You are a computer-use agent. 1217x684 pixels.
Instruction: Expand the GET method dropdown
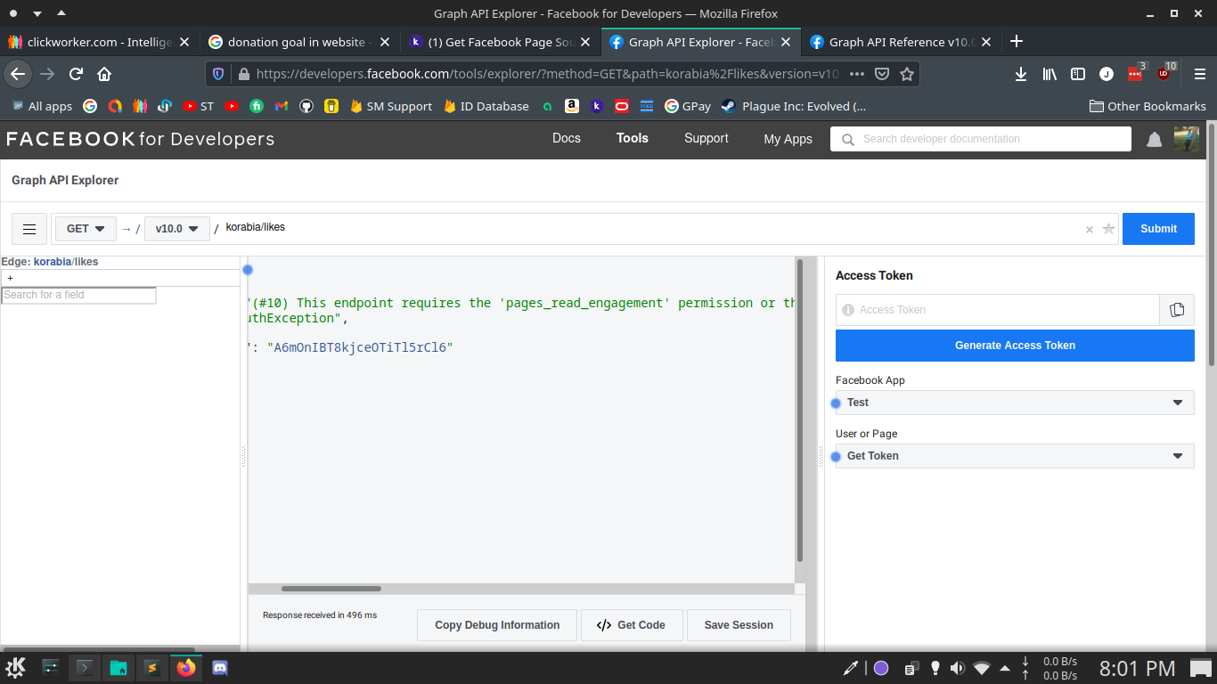point(86,229)
